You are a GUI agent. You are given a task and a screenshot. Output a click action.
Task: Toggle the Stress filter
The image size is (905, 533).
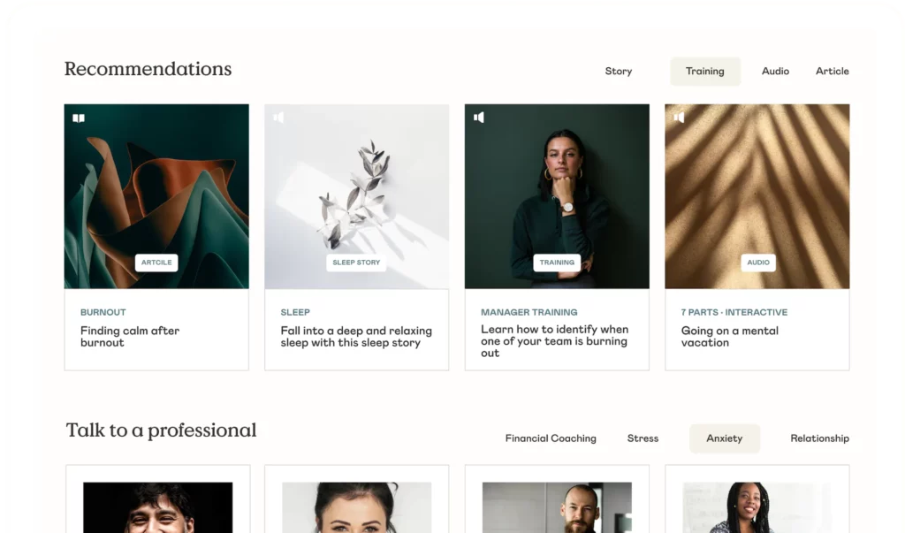(x=643, y=438)
